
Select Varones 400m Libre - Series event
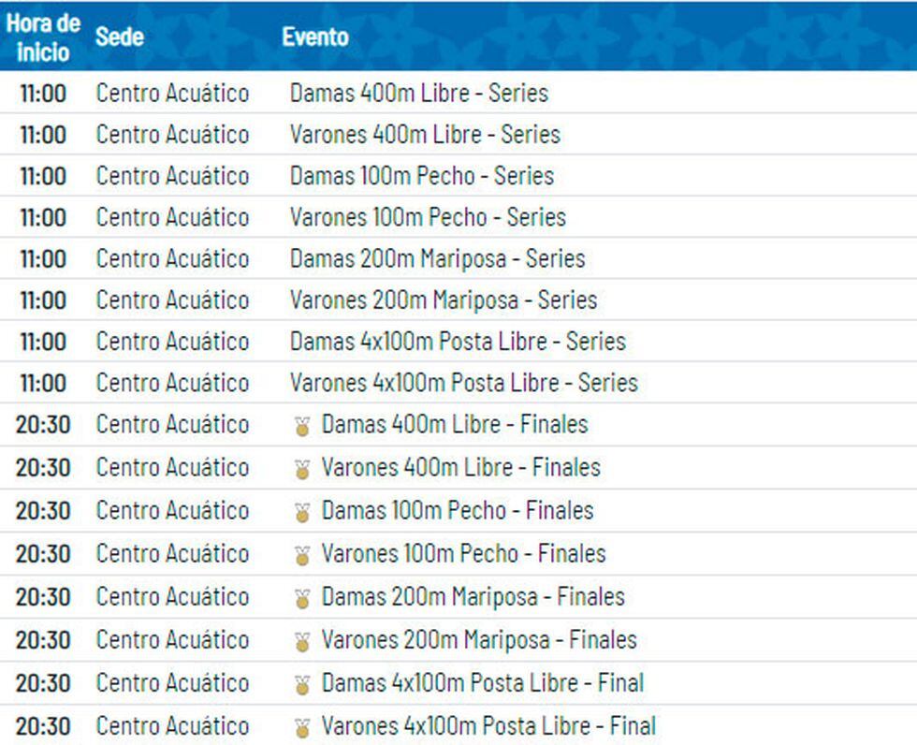[x=424, y=135]
